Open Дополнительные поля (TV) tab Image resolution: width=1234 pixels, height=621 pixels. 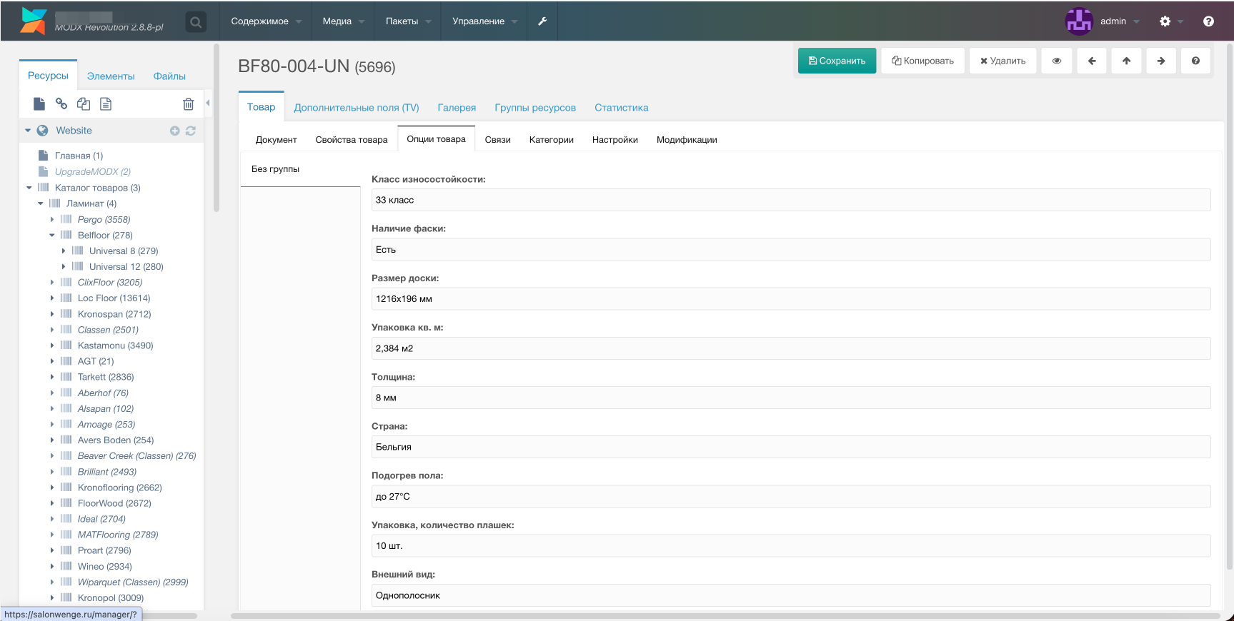point(357,108)
